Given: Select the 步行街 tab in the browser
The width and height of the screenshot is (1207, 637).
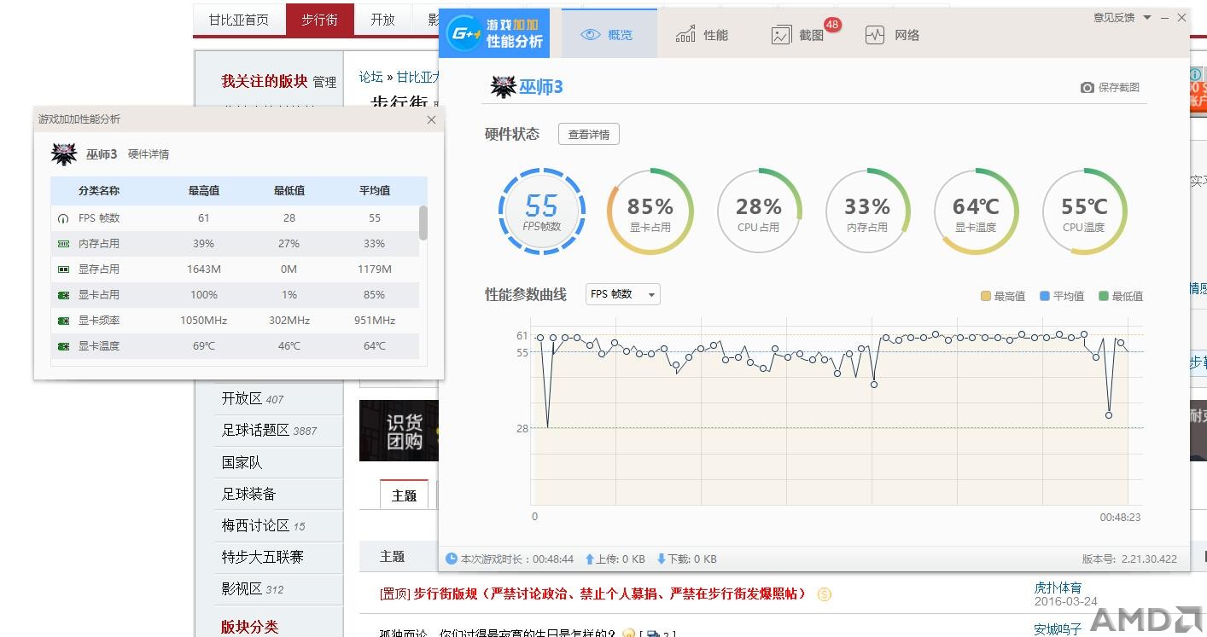Looking at the screenshot, I should (319, 20).
